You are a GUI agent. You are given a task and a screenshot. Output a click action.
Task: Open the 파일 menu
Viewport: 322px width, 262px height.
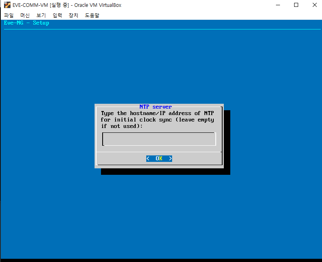coord(8,15)
